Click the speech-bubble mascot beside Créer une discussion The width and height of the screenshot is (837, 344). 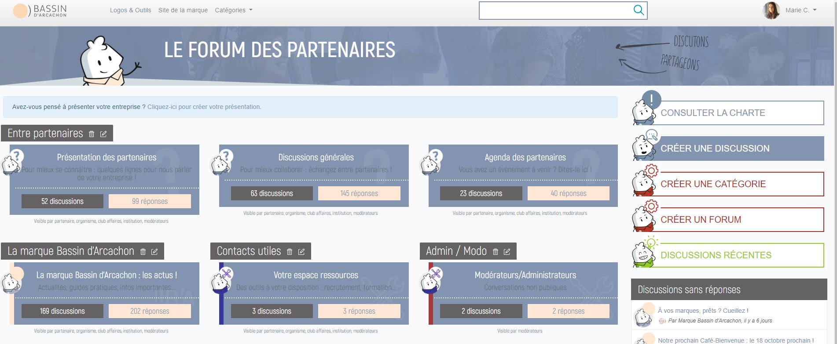tap(645, 145)
